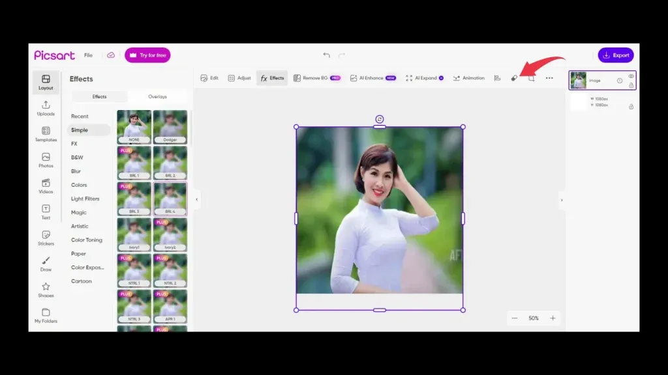This screenshot has height=375, width=668.
Task: Select the B&W effects category
Action: [x=77, y=158]
